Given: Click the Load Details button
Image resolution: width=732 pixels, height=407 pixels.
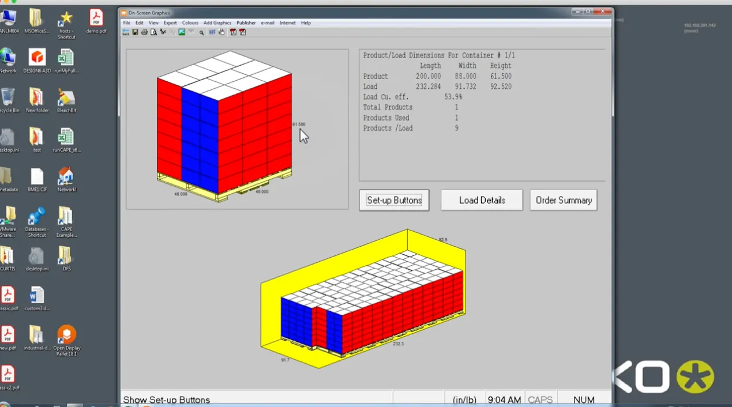Looking at the screenshot, I should click(482, 200).
